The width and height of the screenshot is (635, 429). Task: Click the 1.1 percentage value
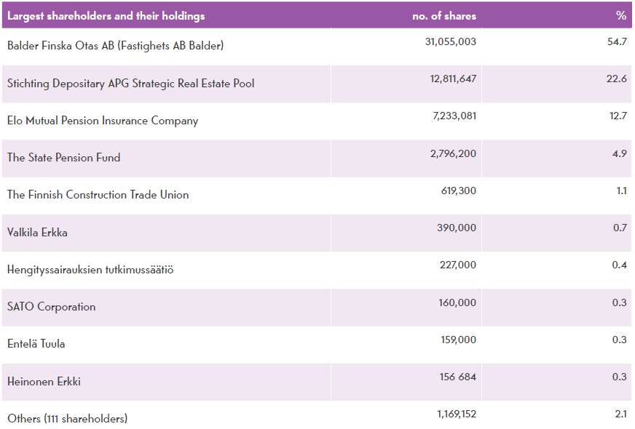click(622, 191)
